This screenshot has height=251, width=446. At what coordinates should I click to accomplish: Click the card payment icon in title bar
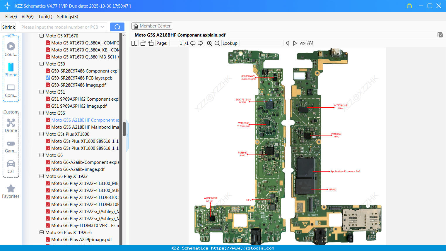click(x=409, y=6)
